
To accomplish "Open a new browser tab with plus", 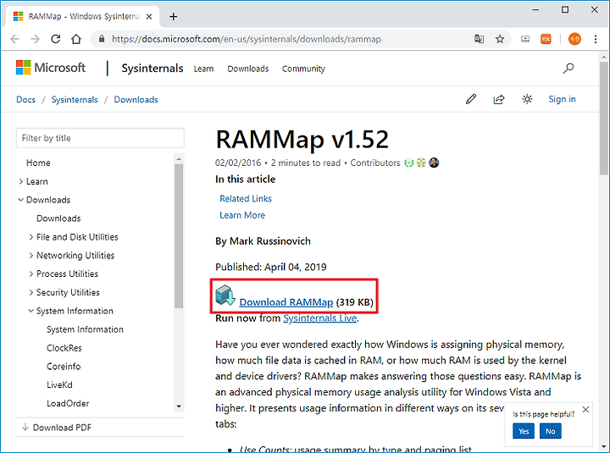I will click(x=174, y=16).
